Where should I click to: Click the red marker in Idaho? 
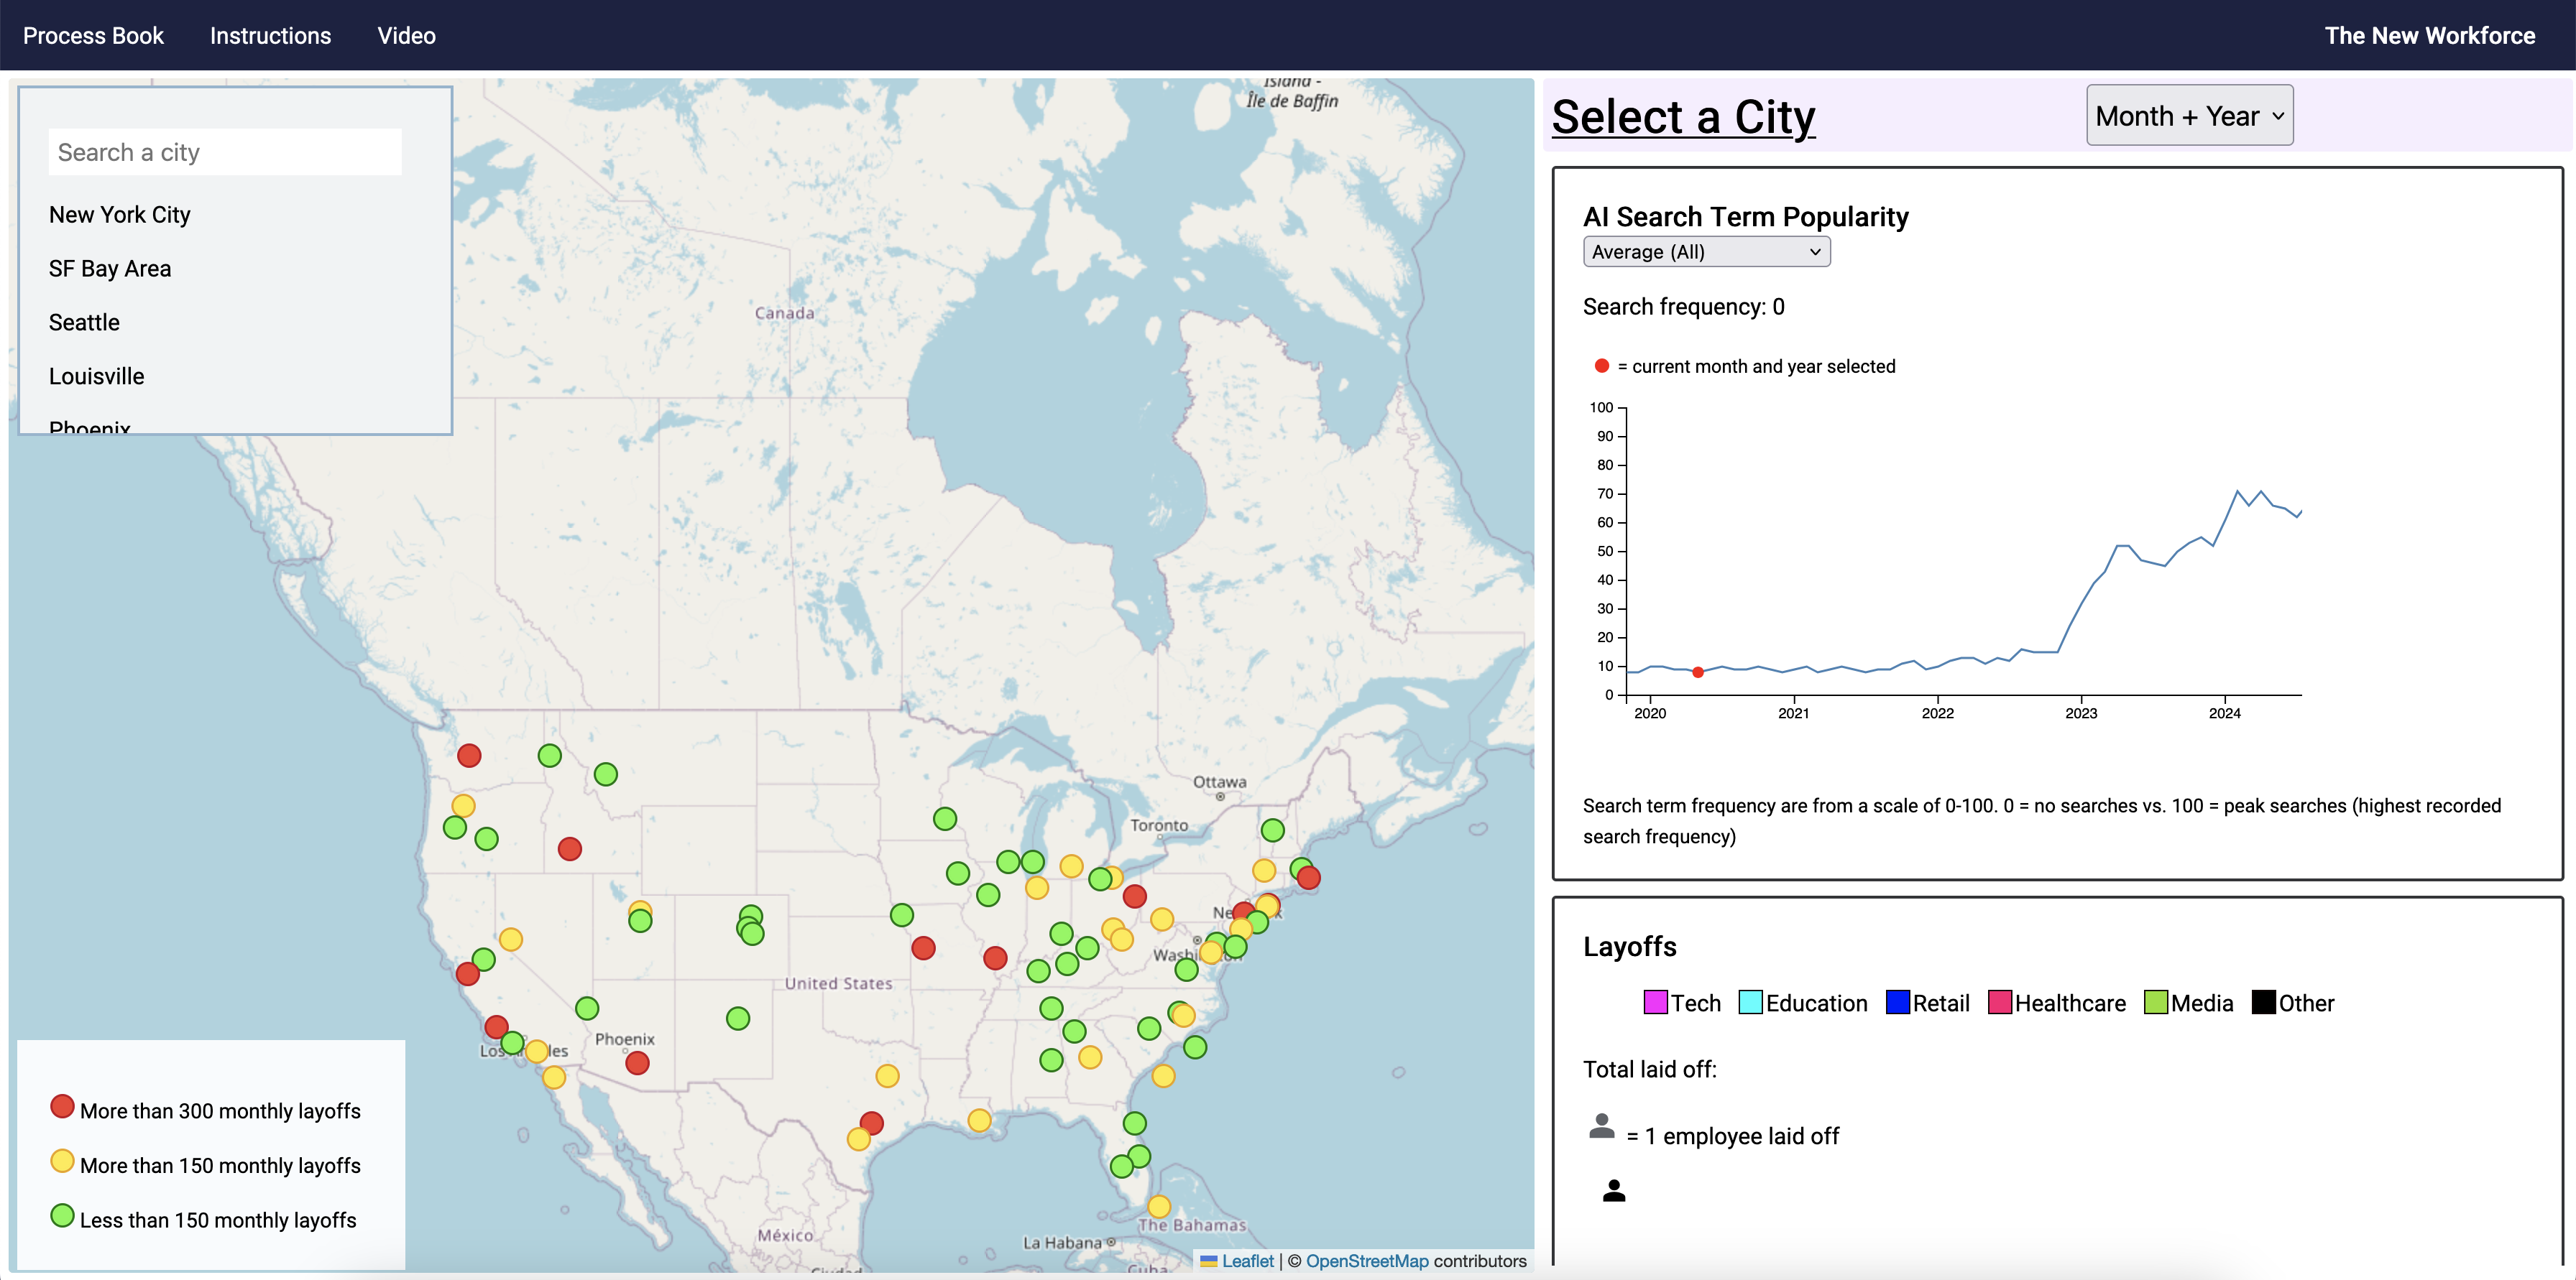pyautogui.click(x=570, y=849)
